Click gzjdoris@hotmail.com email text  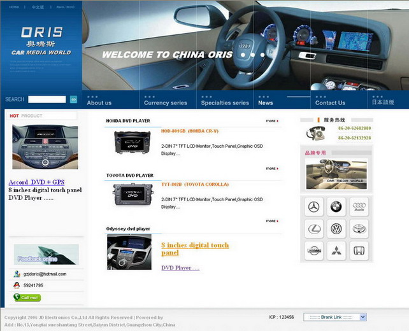(45, 274)
